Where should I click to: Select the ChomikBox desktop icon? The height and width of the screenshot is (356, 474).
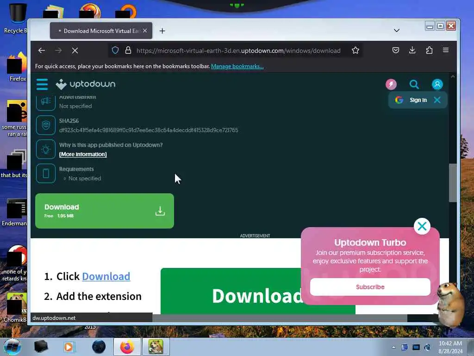click(16, 308)
